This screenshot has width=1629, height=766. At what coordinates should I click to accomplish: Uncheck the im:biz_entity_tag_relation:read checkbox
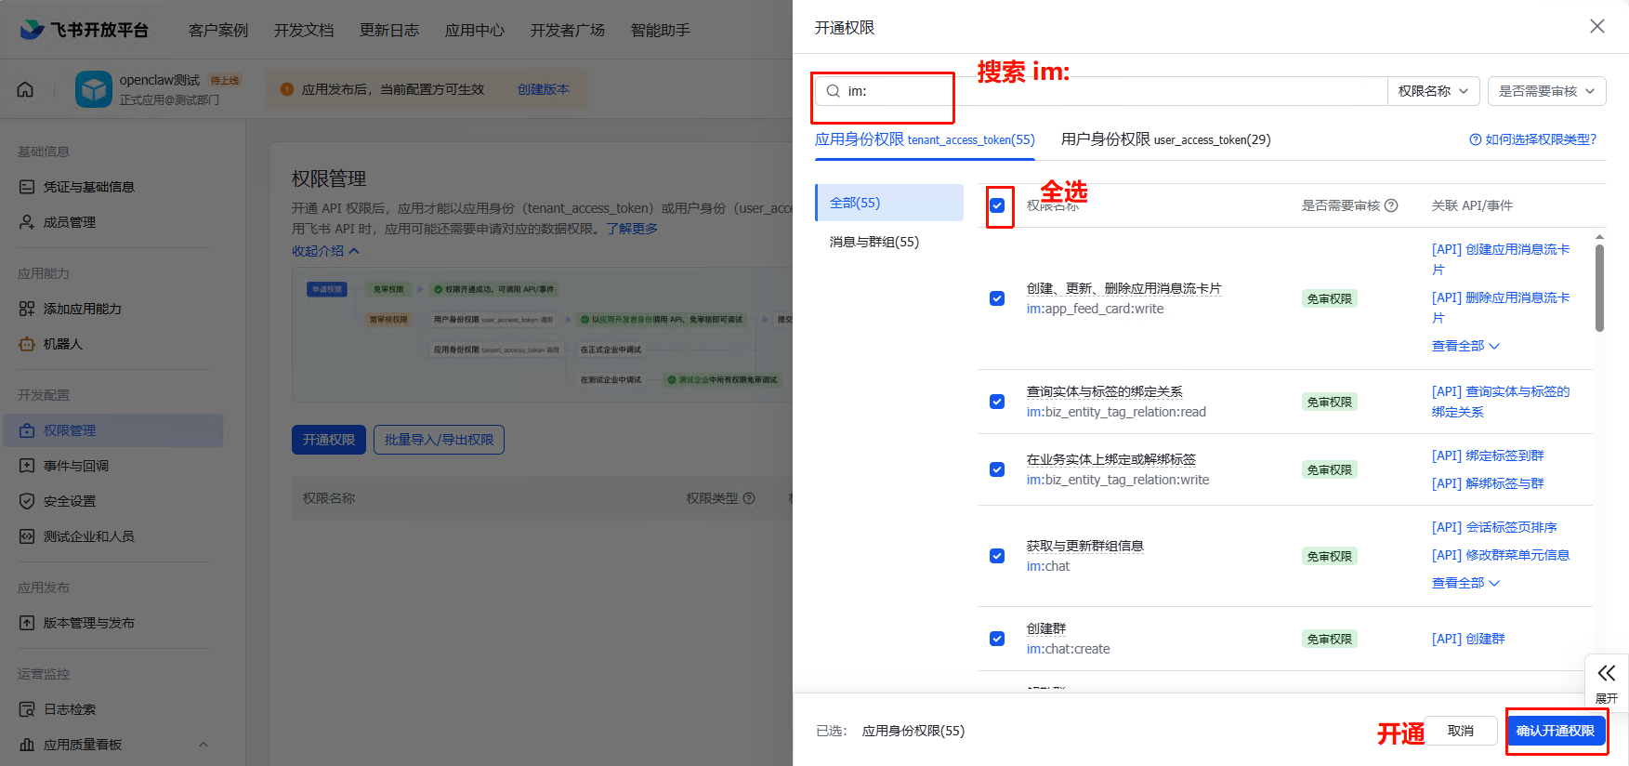click(997, 402)
